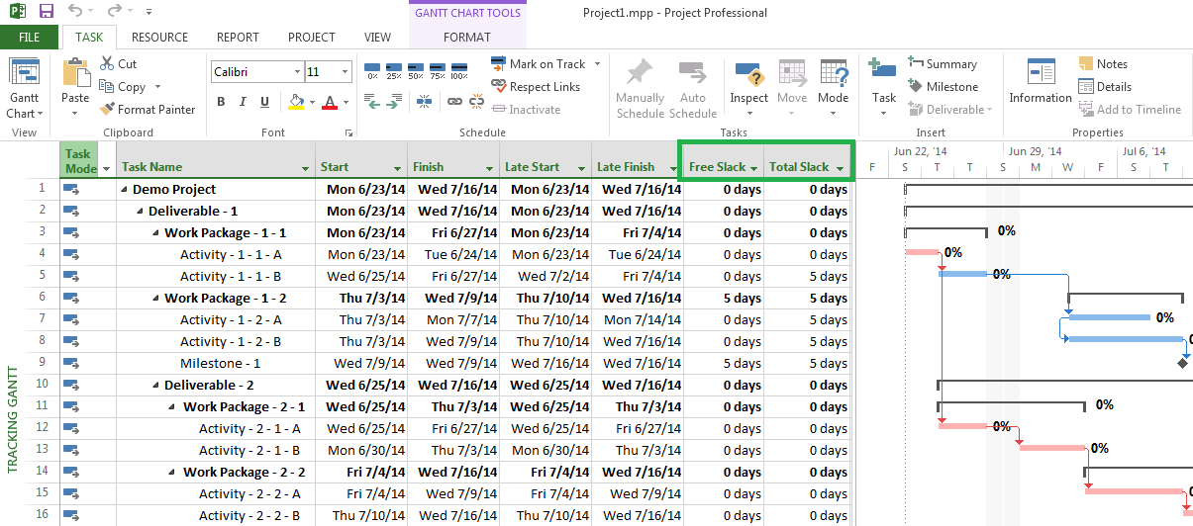Toggle Inactivate task option
Screen dimensions: 1193x526
[526, 110]
